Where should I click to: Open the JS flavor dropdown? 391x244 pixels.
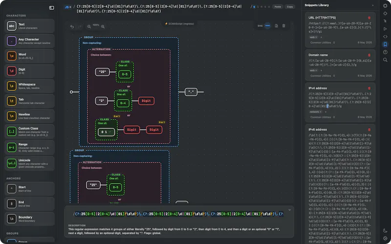[68, 7]
